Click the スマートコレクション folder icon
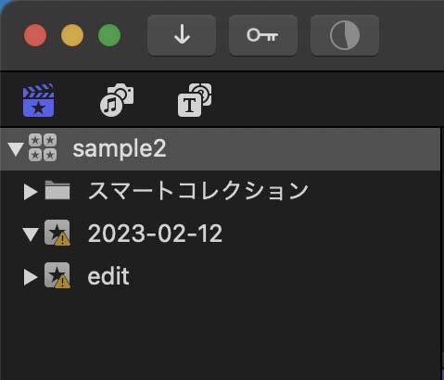 [x=57, y=190]
